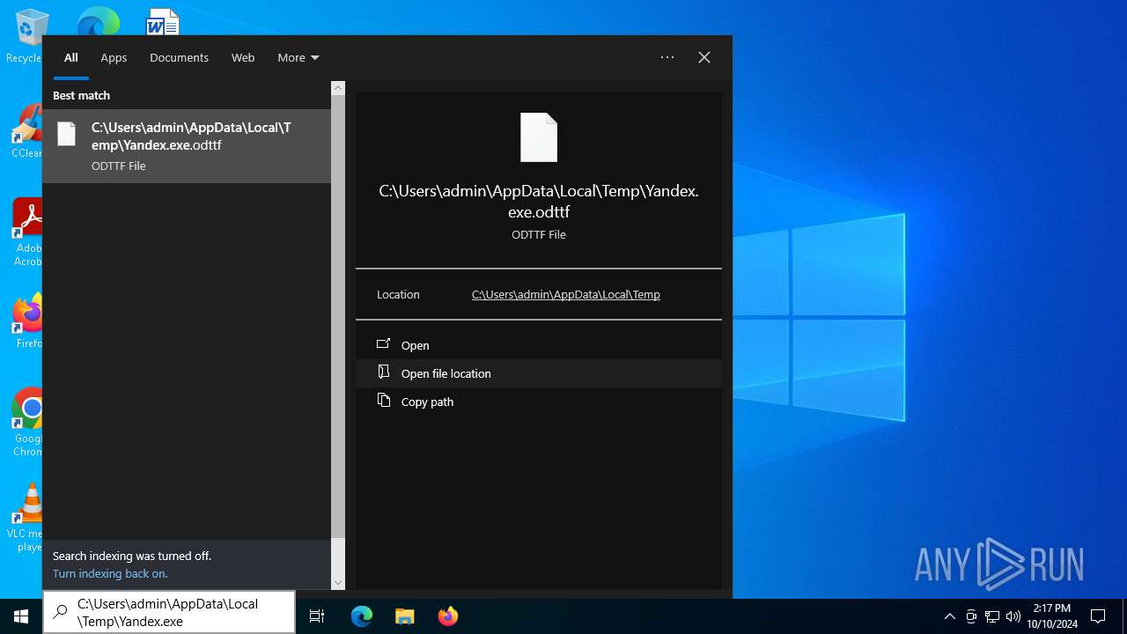Click the results scrollbar up arrow
Image resolution: width=1127 pixels, height=634 pixels.
click(338, 88)
